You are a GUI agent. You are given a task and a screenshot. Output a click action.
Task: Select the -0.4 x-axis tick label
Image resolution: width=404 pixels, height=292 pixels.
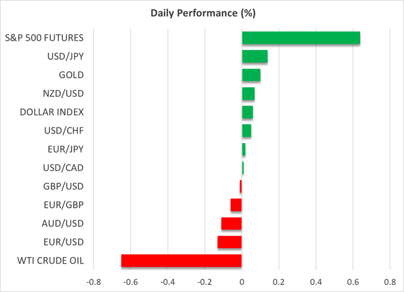click(168, 281)
